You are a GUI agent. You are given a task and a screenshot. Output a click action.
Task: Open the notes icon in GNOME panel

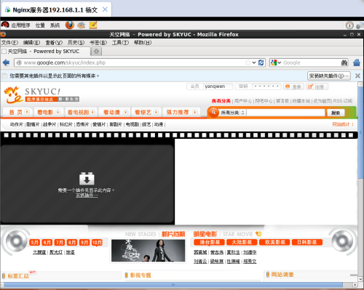[93, 25]
